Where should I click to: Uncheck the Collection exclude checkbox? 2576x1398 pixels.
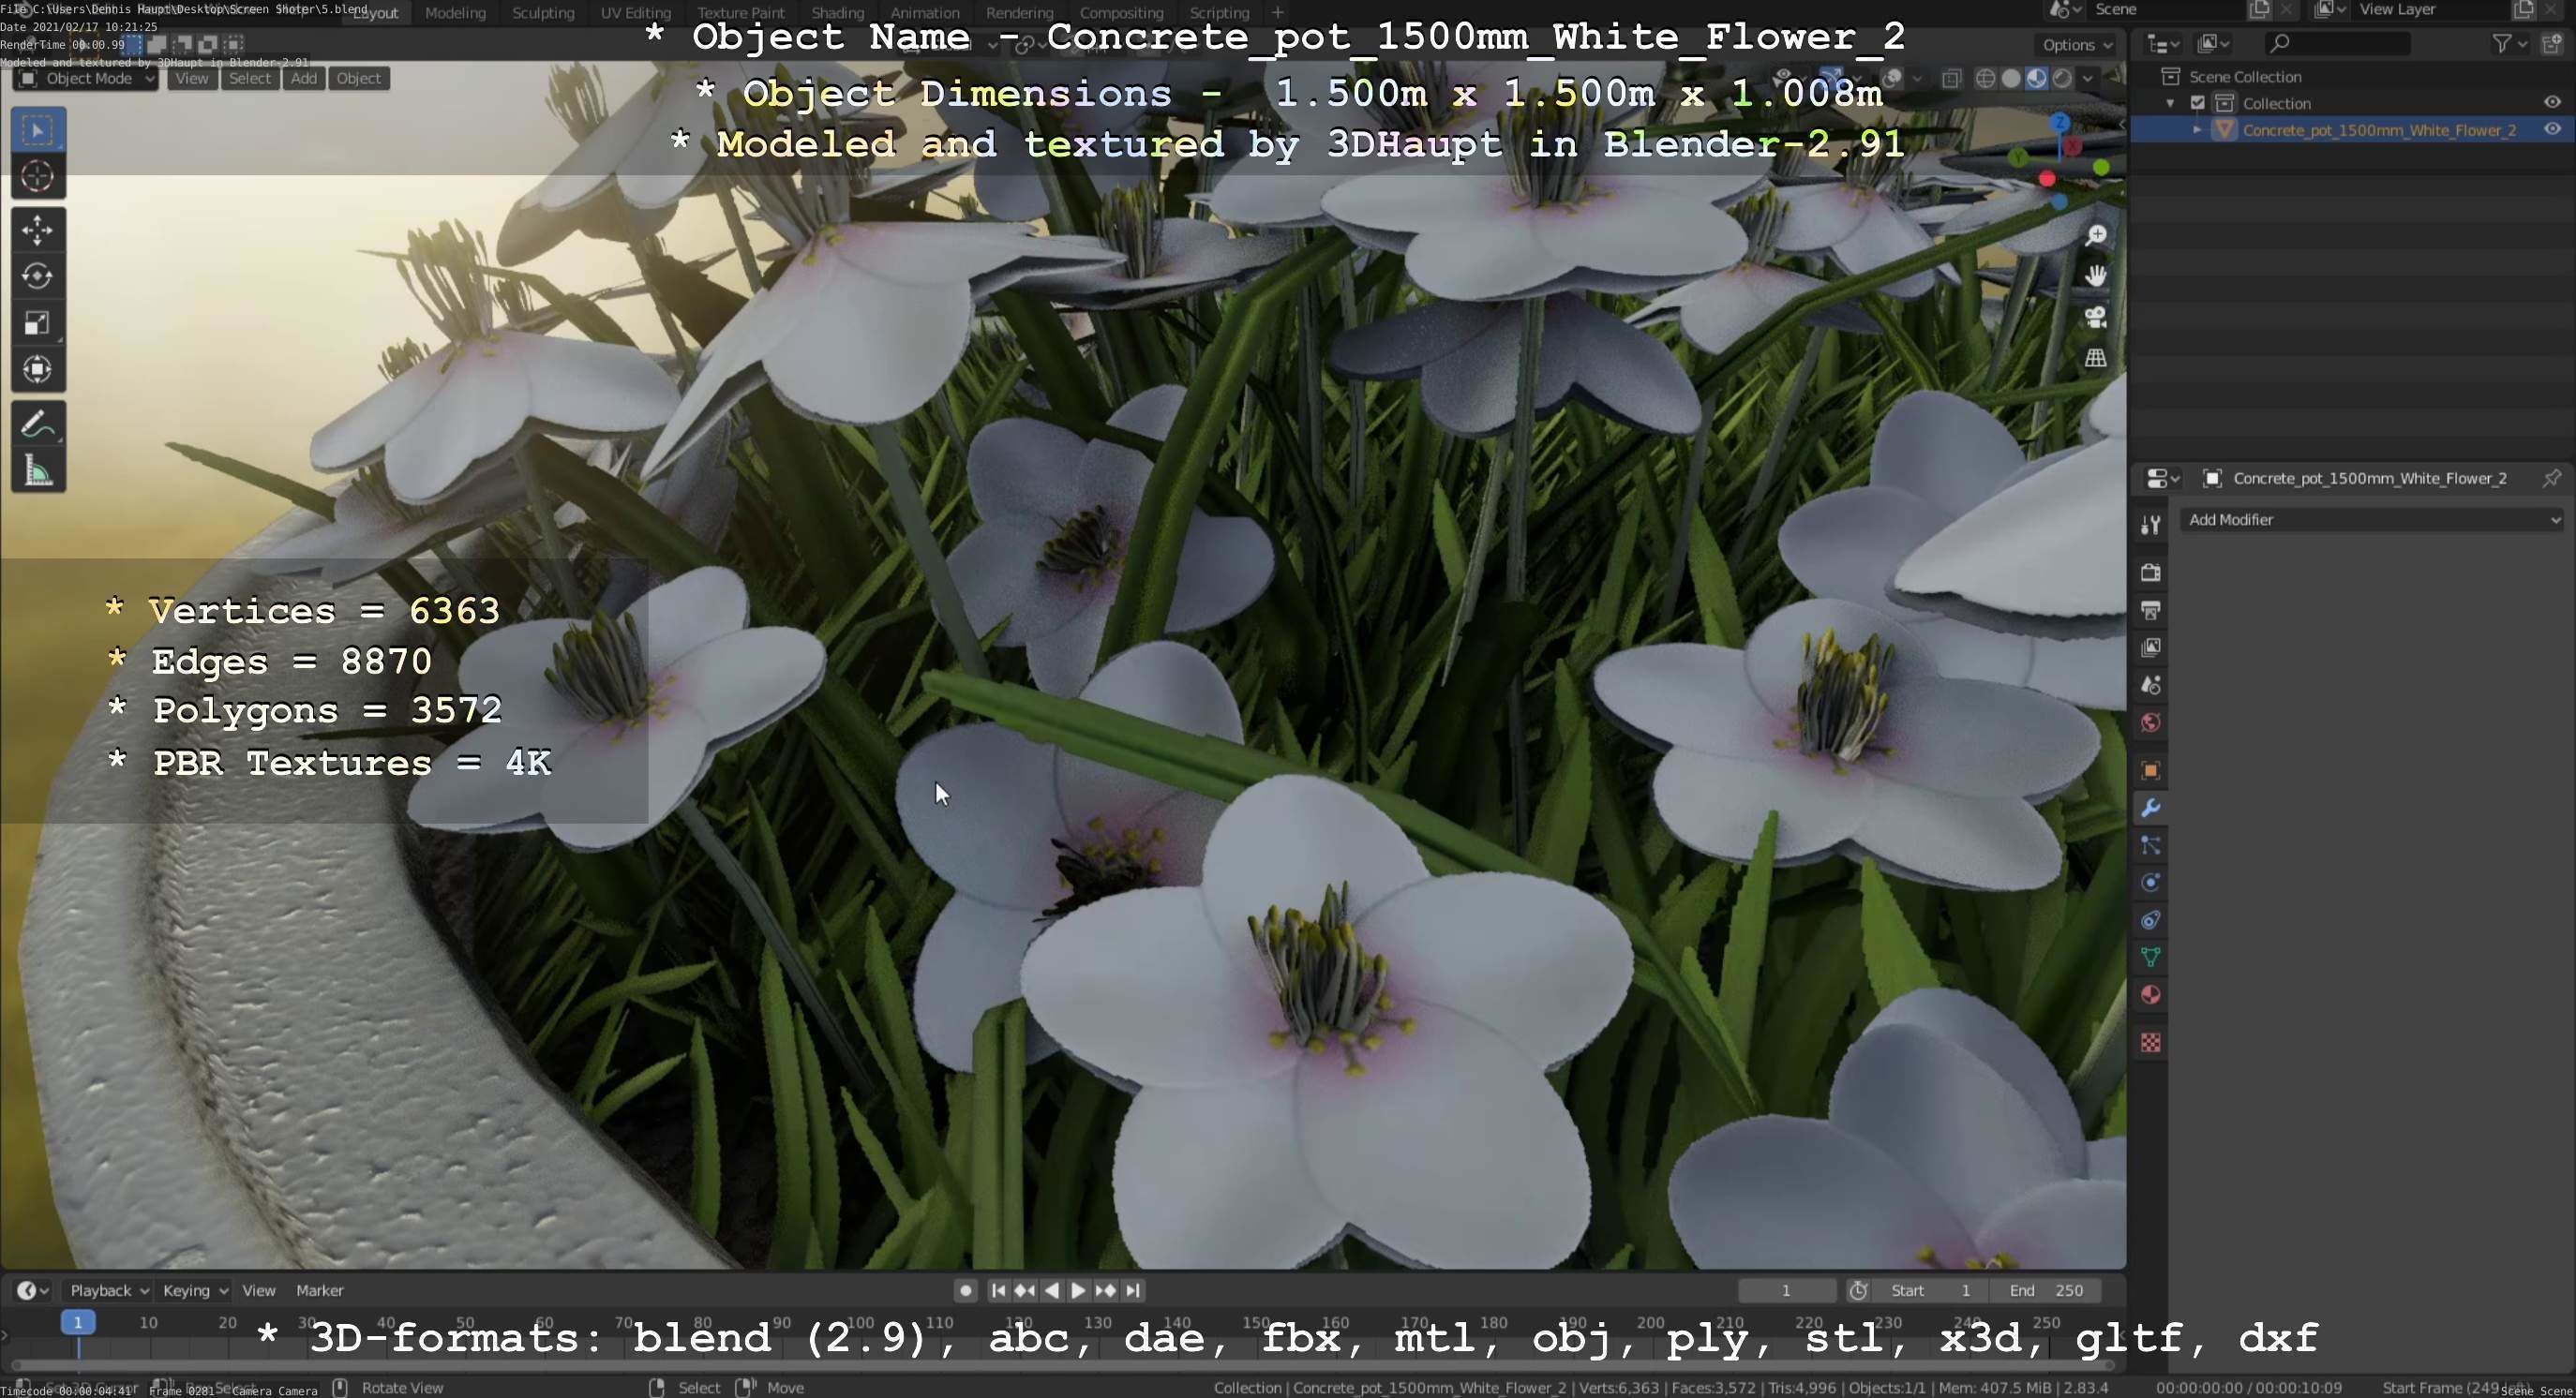2197,103
